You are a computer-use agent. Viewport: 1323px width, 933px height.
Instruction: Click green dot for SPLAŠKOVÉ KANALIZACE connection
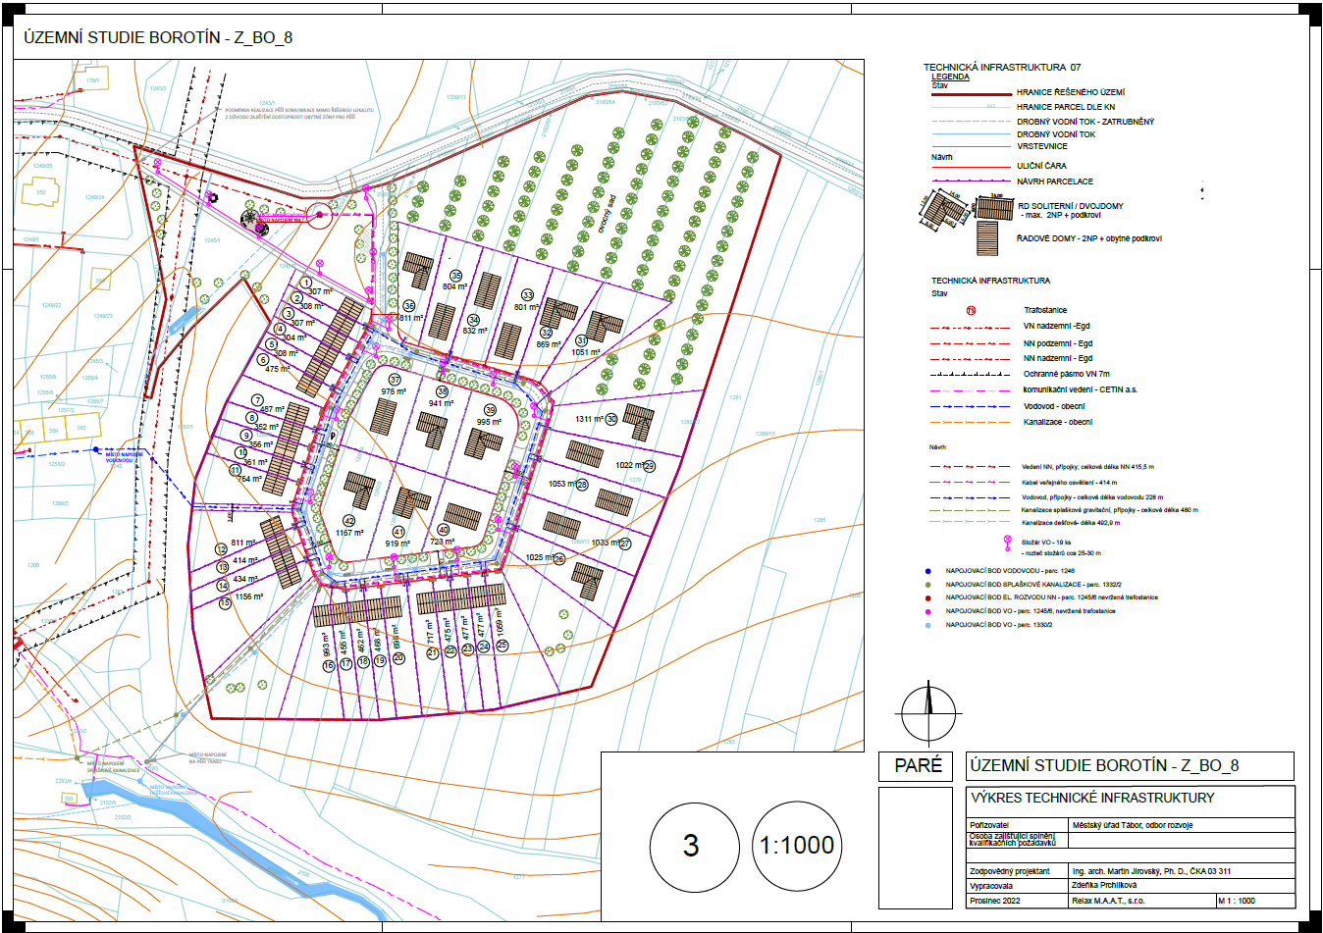pyautogui.click(x=927, y=584)
